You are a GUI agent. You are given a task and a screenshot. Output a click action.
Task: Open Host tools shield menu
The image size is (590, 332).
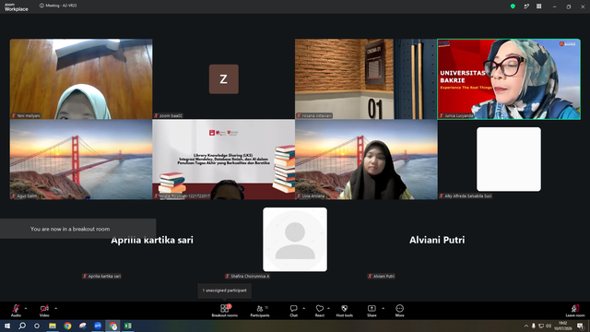pyautogui.click(x=344, y=311)
